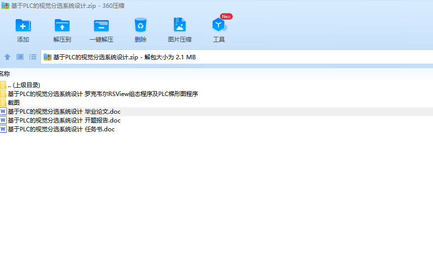Open the 图片压缩 image compress tool

click(x=180, y=25)
